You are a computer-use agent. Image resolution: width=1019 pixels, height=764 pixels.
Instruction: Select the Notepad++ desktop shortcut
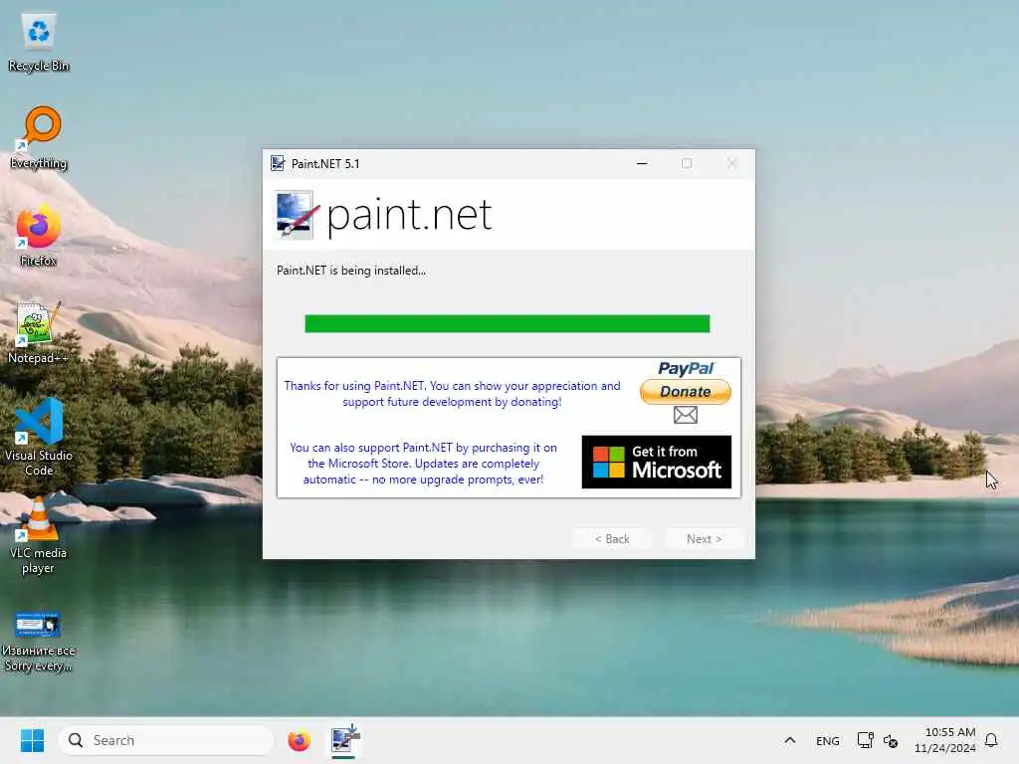pos(39,333)
